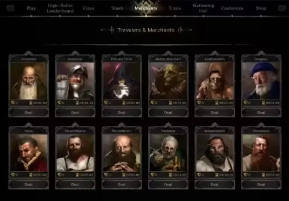Select the Treasurer portrait

[168, 153]
